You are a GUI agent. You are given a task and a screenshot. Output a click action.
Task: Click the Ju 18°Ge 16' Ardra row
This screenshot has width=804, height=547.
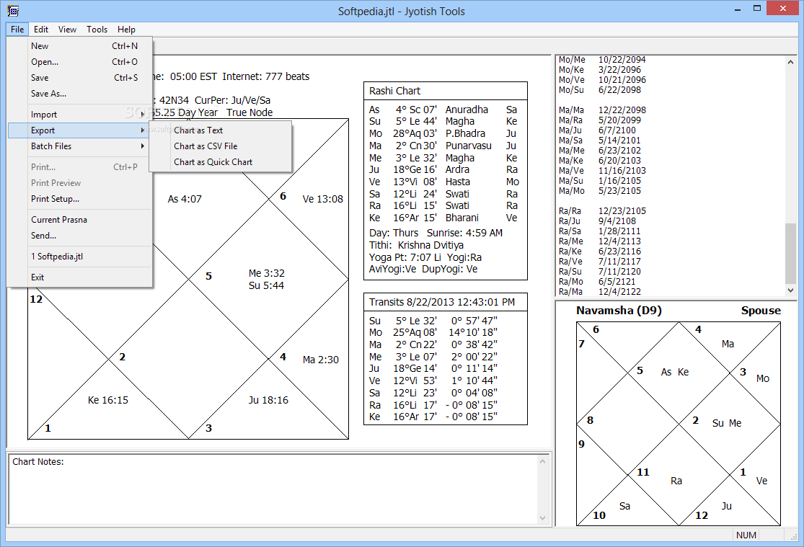coord(443,169)
